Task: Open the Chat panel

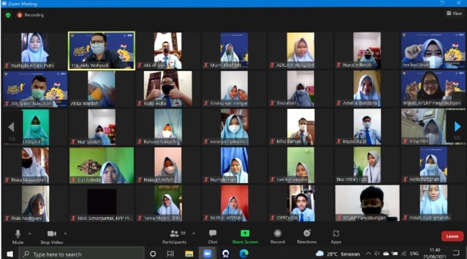Action: click(x=212, y=236)
